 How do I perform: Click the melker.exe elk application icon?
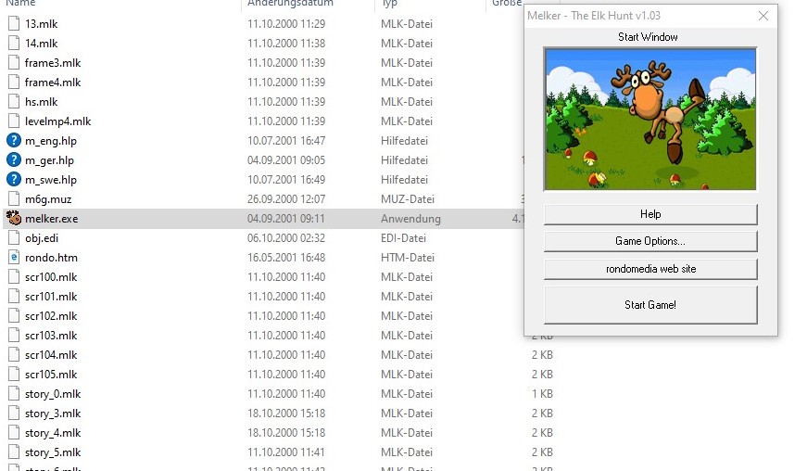pyautogui.click(x=14, y=218)
